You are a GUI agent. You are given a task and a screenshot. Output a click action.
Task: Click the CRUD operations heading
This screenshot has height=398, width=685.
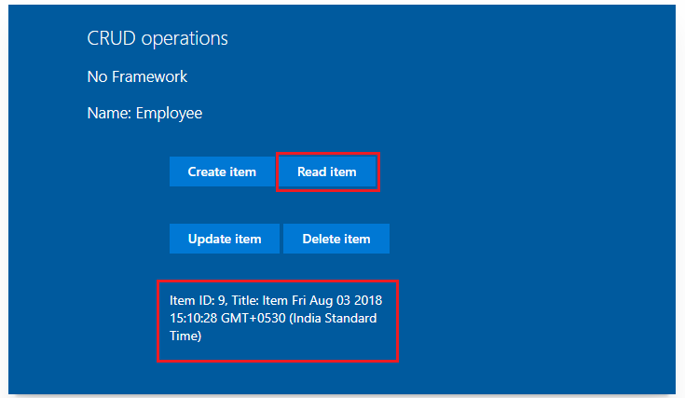(x=157, y=38)
